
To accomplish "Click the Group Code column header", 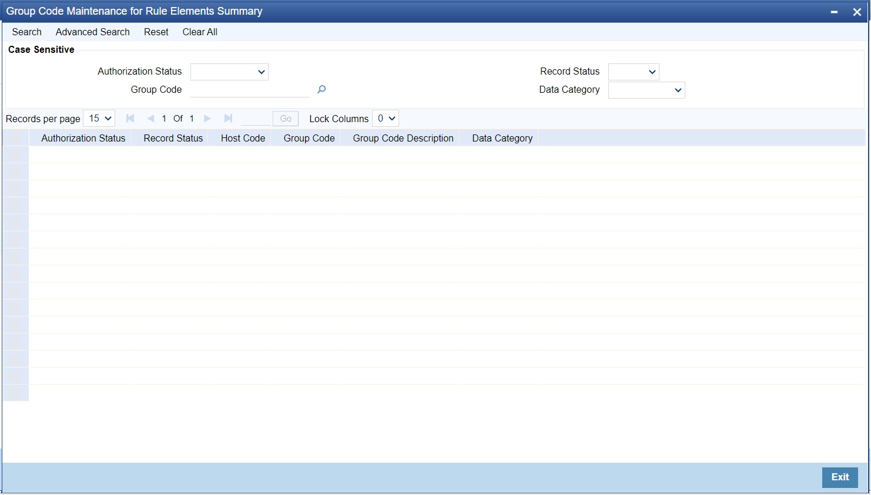I will (309, 138).
